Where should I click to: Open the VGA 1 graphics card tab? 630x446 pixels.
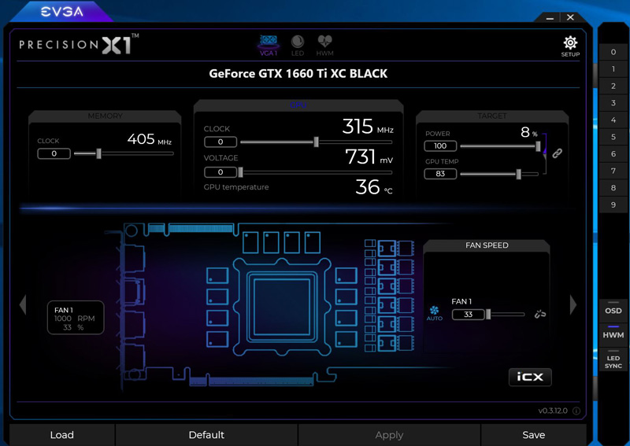(269, 46)
